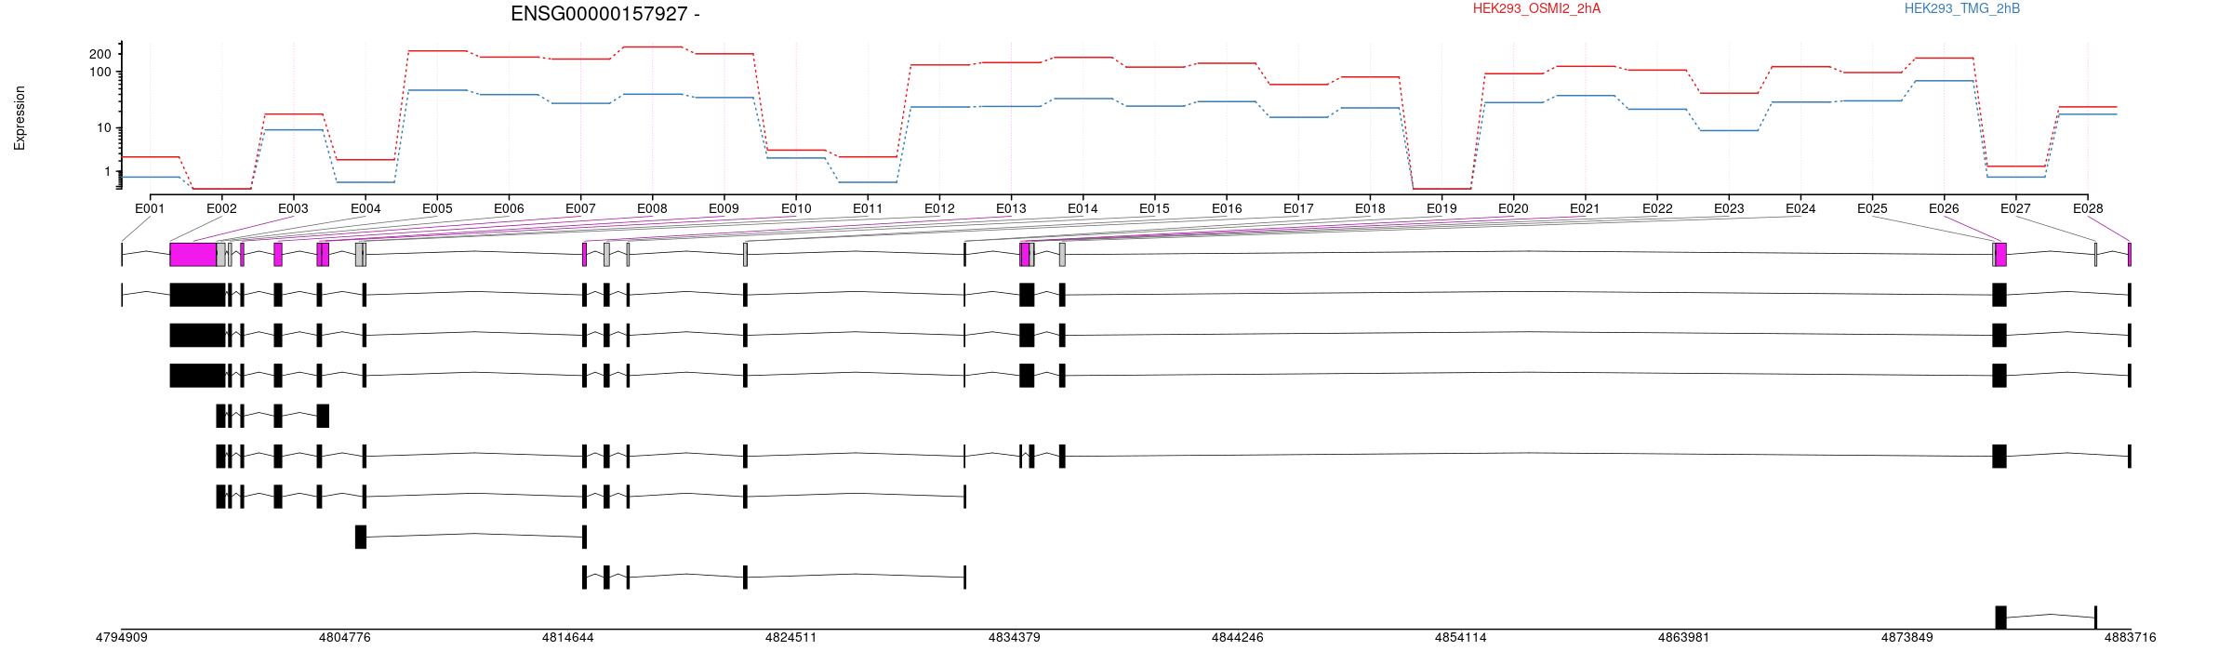Click the Expression y-axis label

(20, 118)
